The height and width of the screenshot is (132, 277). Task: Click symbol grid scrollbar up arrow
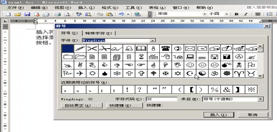261,46
